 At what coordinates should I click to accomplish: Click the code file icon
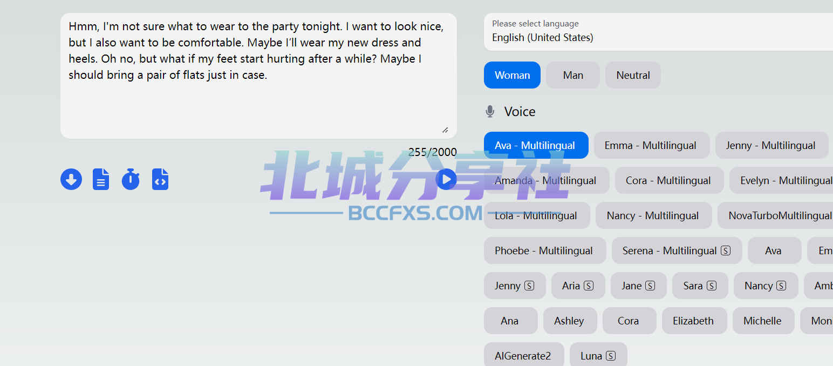(160, 179)
